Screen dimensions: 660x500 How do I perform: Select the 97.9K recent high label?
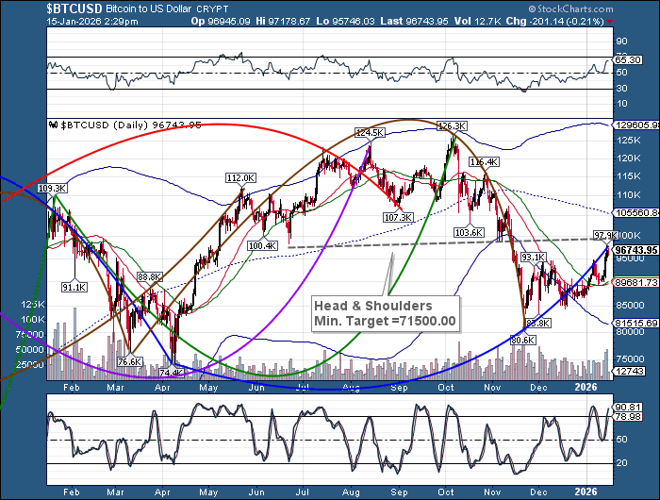click(x=604, y=234)
